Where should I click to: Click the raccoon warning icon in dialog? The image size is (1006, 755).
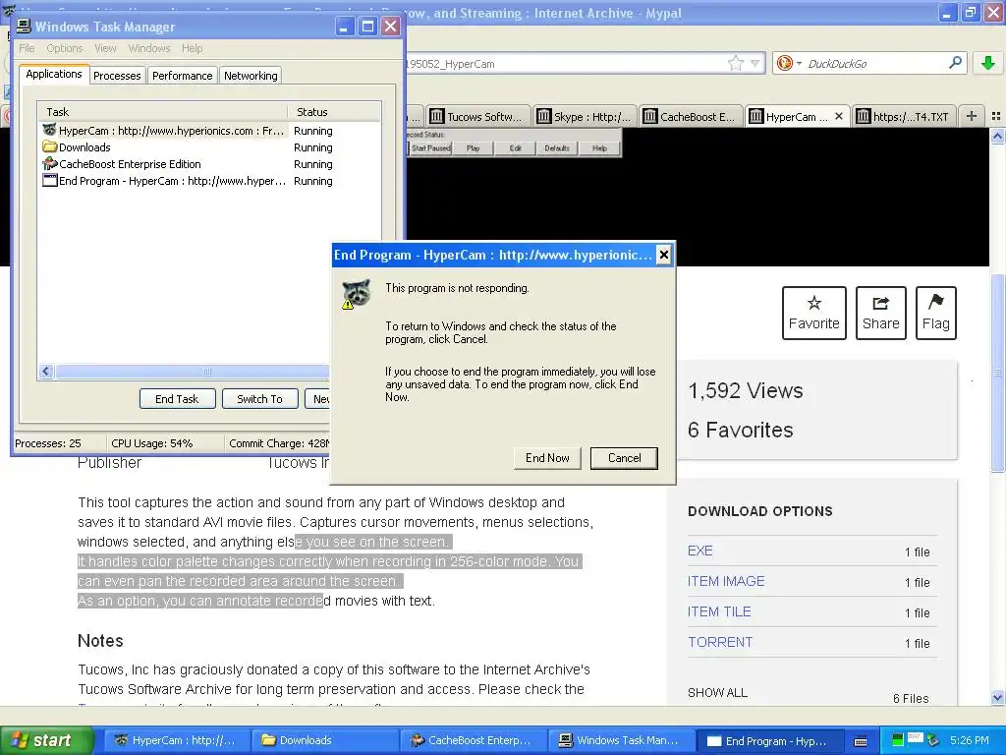pyautogui.click(x=356, y=294)
